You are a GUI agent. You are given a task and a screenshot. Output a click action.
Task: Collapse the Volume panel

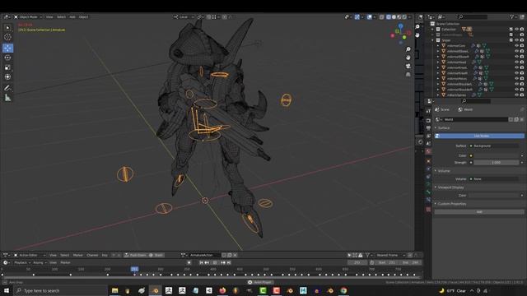(x=443, y=171)
